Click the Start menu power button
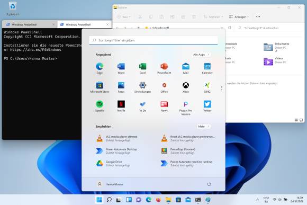This screenshot has width=307, height=205. 209,184
